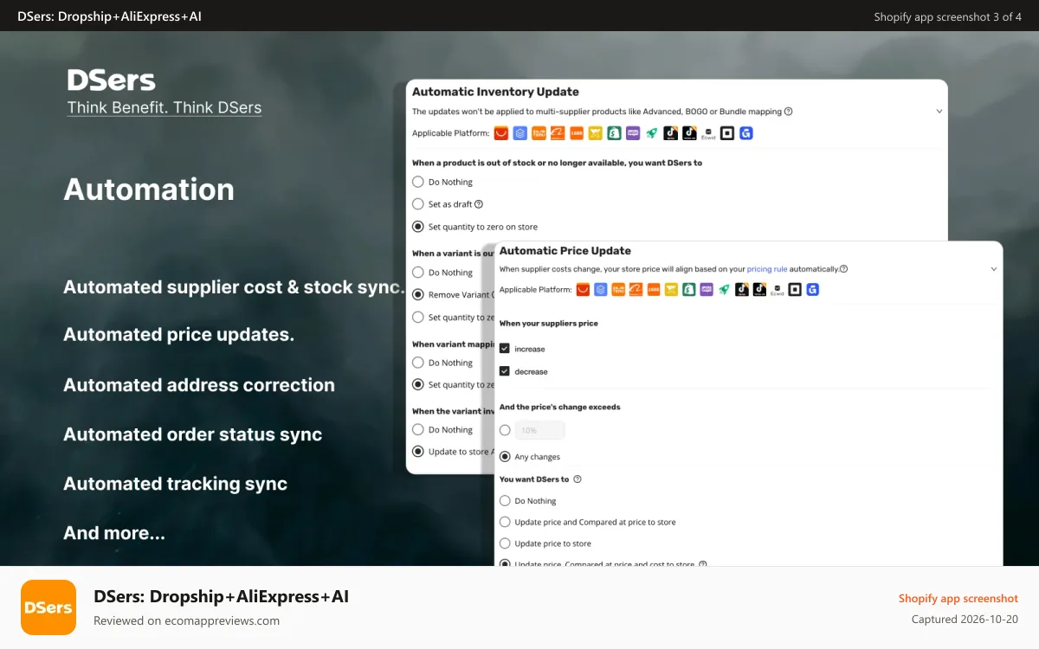Image resolution: width=1039 pixels, height=649 pixels.
Task: Click the Think Benefit. Think DSers tagline
Action: pyautogui.click(x=165, y=108)
